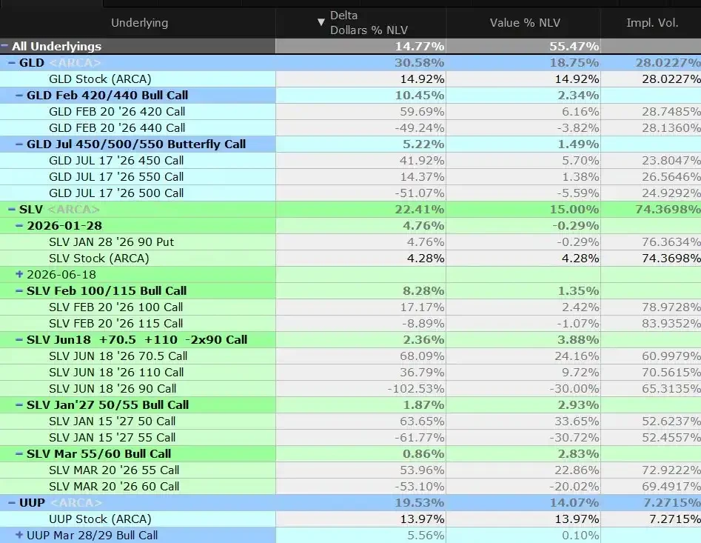Collapse the 2026-01-28 expiry group
701x543 pixels.
click(19, 226)
